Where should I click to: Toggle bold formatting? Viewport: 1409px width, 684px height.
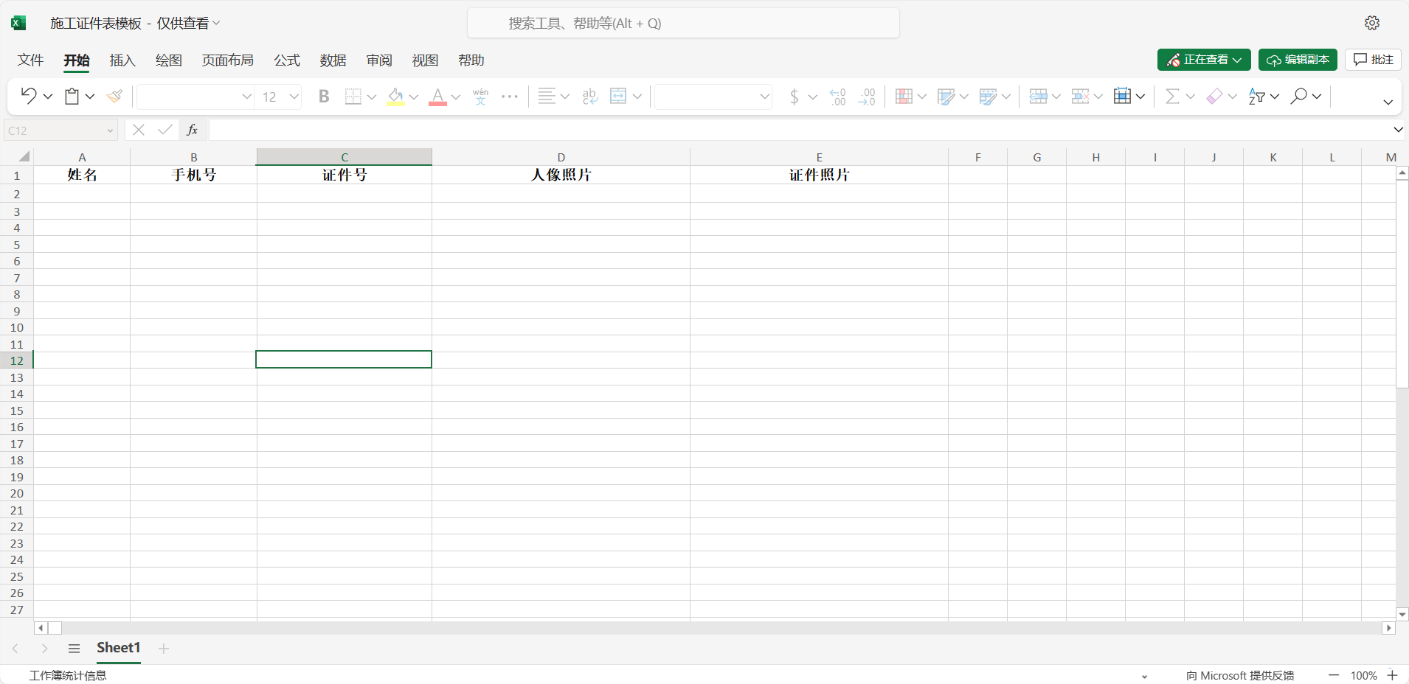click(323, 96)
